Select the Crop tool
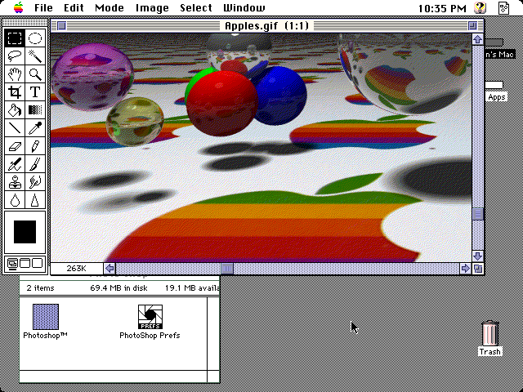523x392 pixels. pyautogui.click(x=15, y=91)
